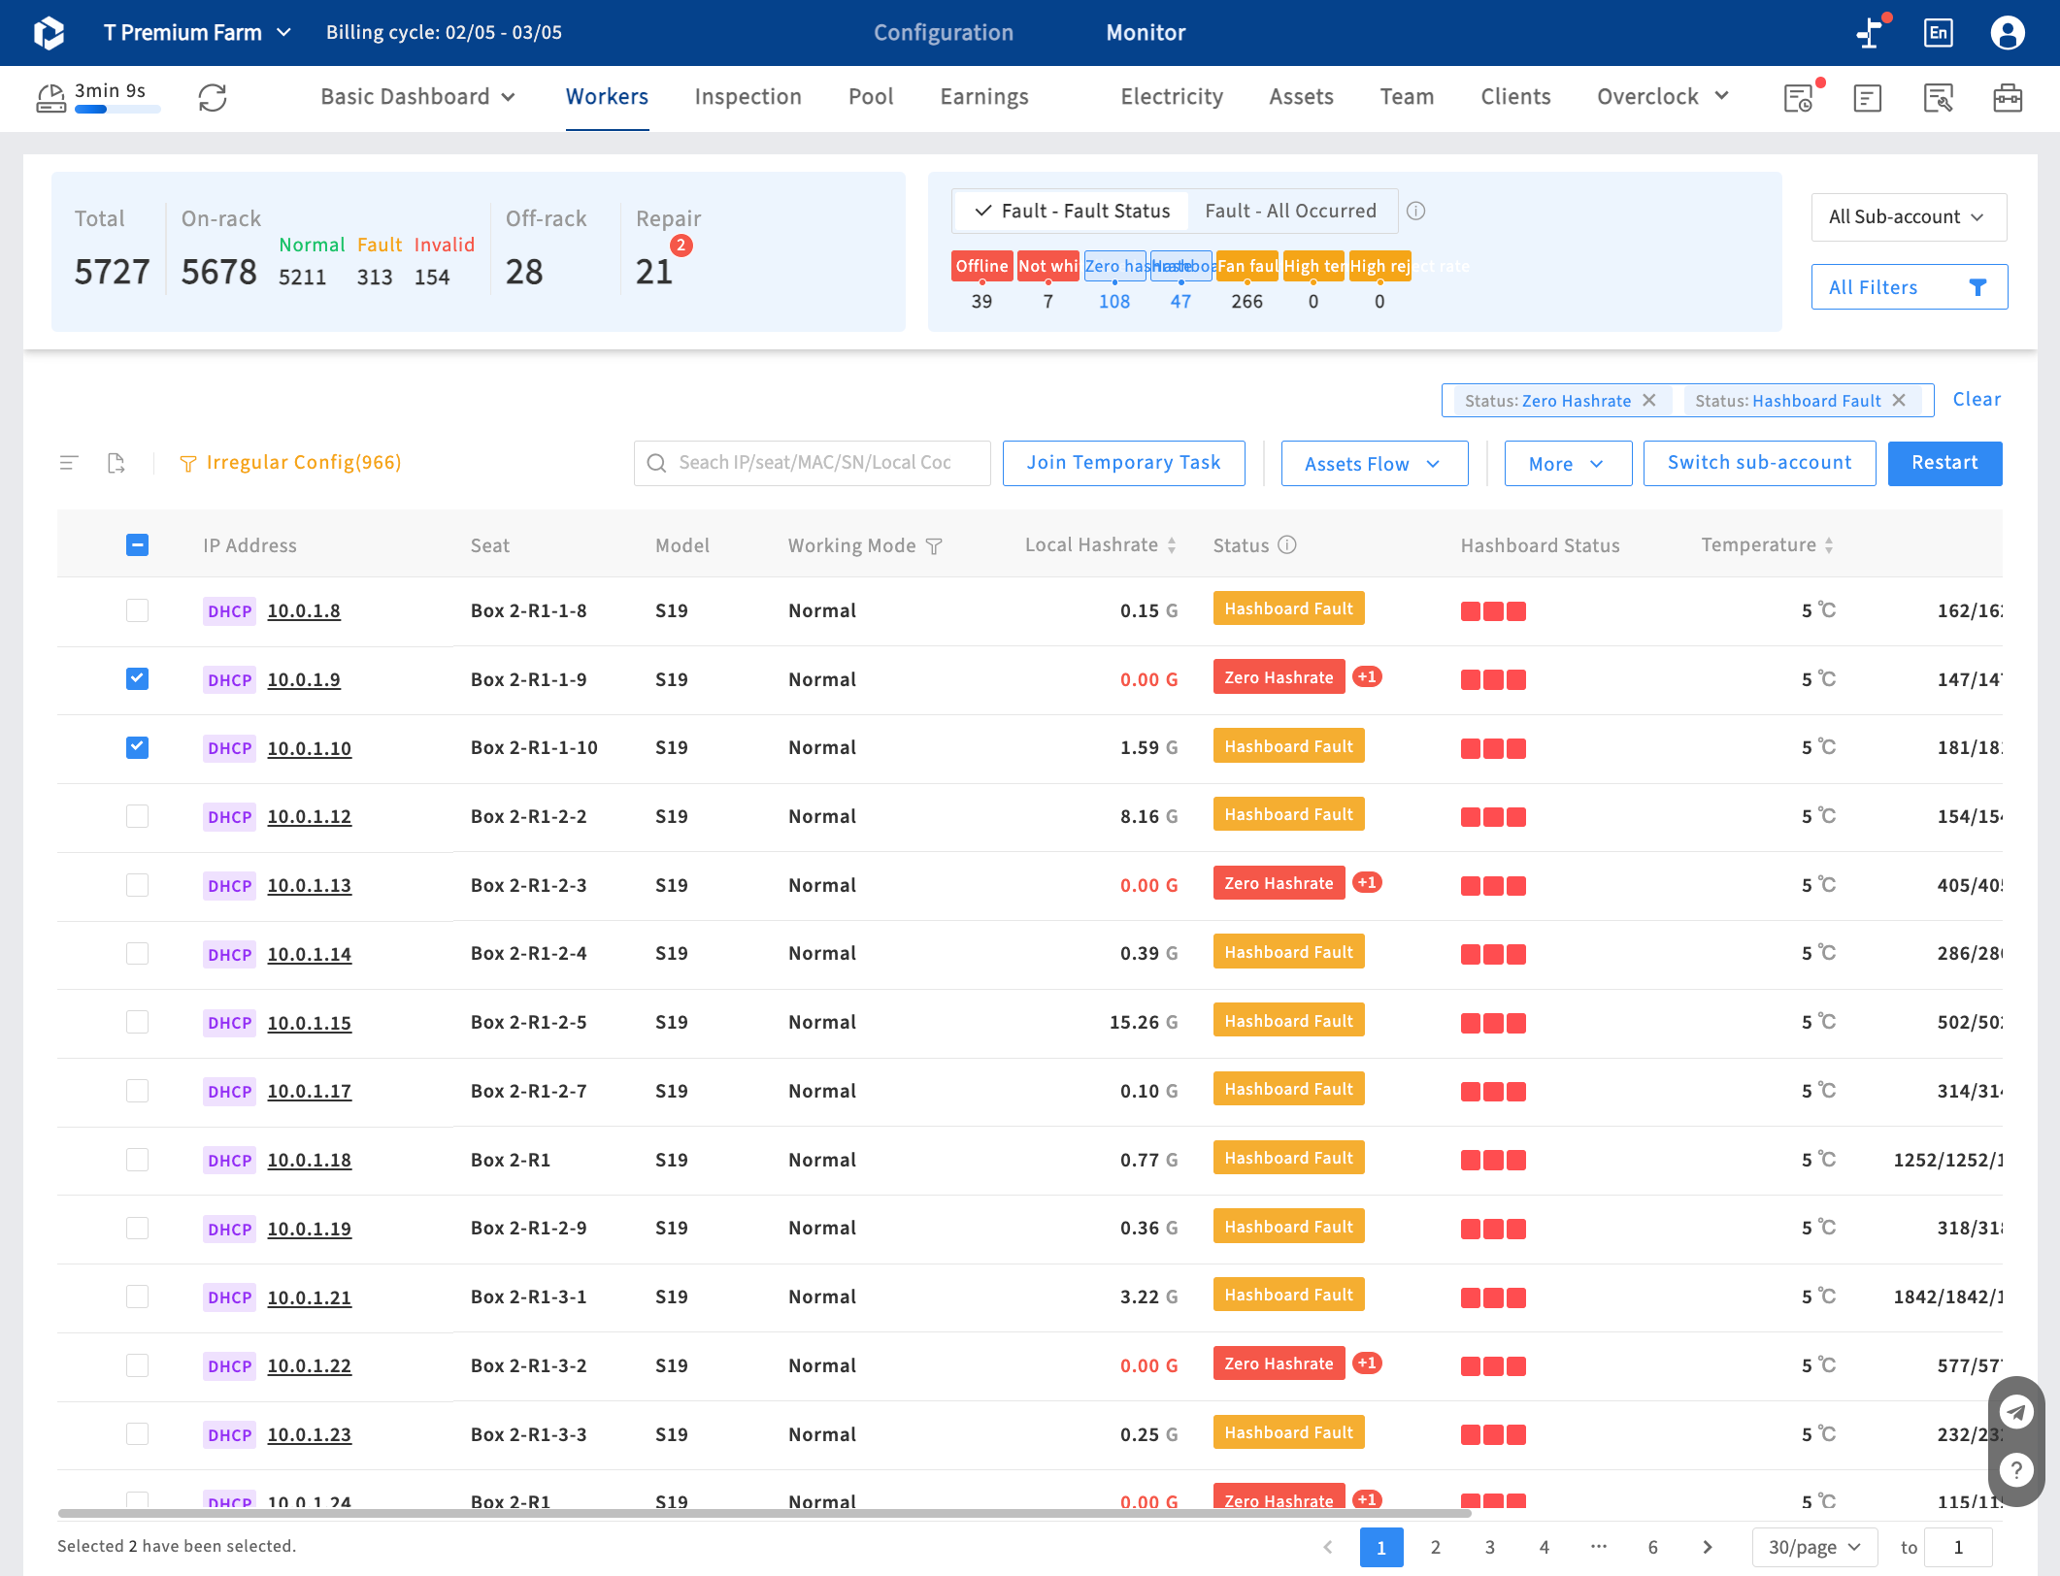Open IP address 10.0.1.13 link

pyautogui.click(x=309, y=885)
